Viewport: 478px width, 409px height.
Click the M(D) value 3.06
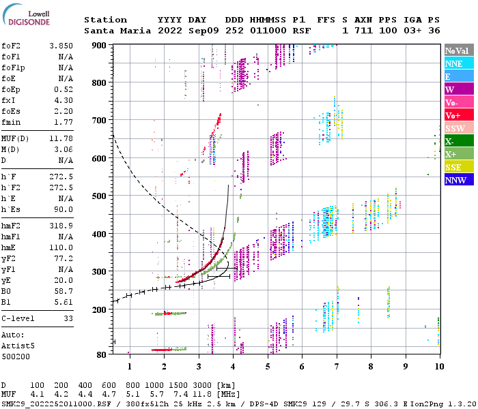[x=64, y=150]
